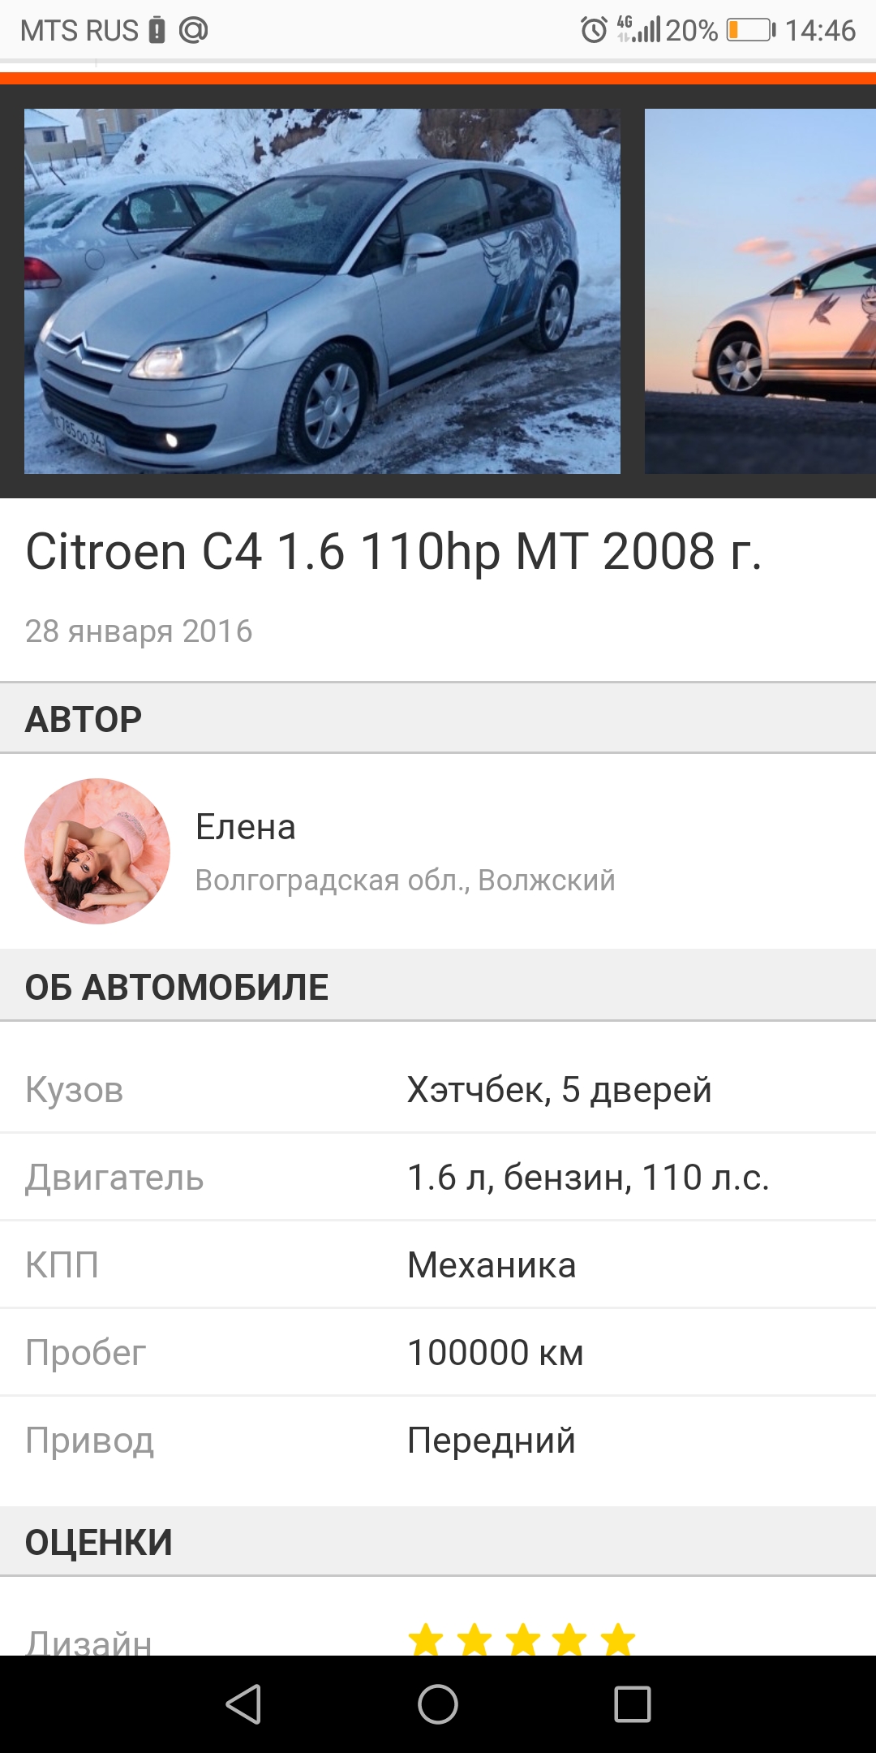Tap the Android back navigation button
This screenshot has width=876, height=1753.
pos(243,1703)
